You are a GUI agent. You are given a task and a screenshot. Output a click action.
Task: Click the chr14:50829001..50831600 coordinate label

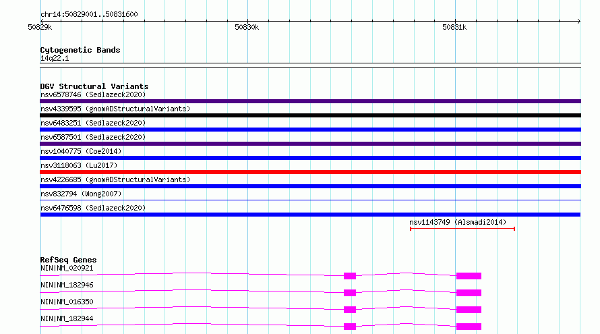tap(89, 14)
